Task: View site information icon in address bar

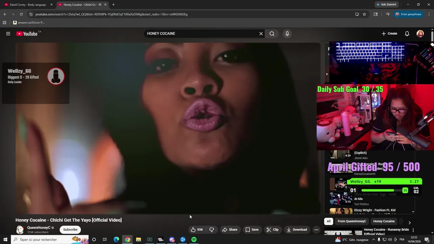Action: tap(31, 14)
